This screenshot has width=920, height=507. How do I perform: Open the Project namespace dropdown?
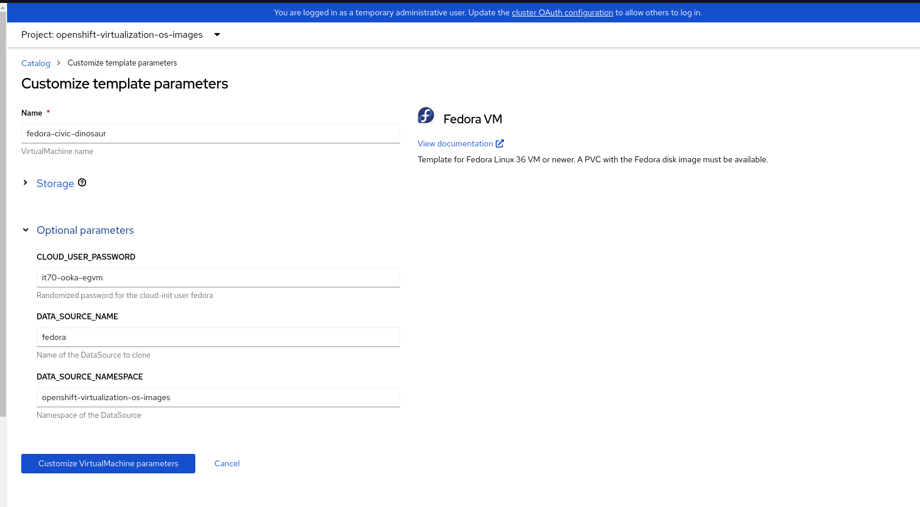120,35
